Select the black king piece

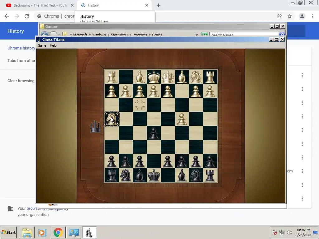[x=154, y=175]
